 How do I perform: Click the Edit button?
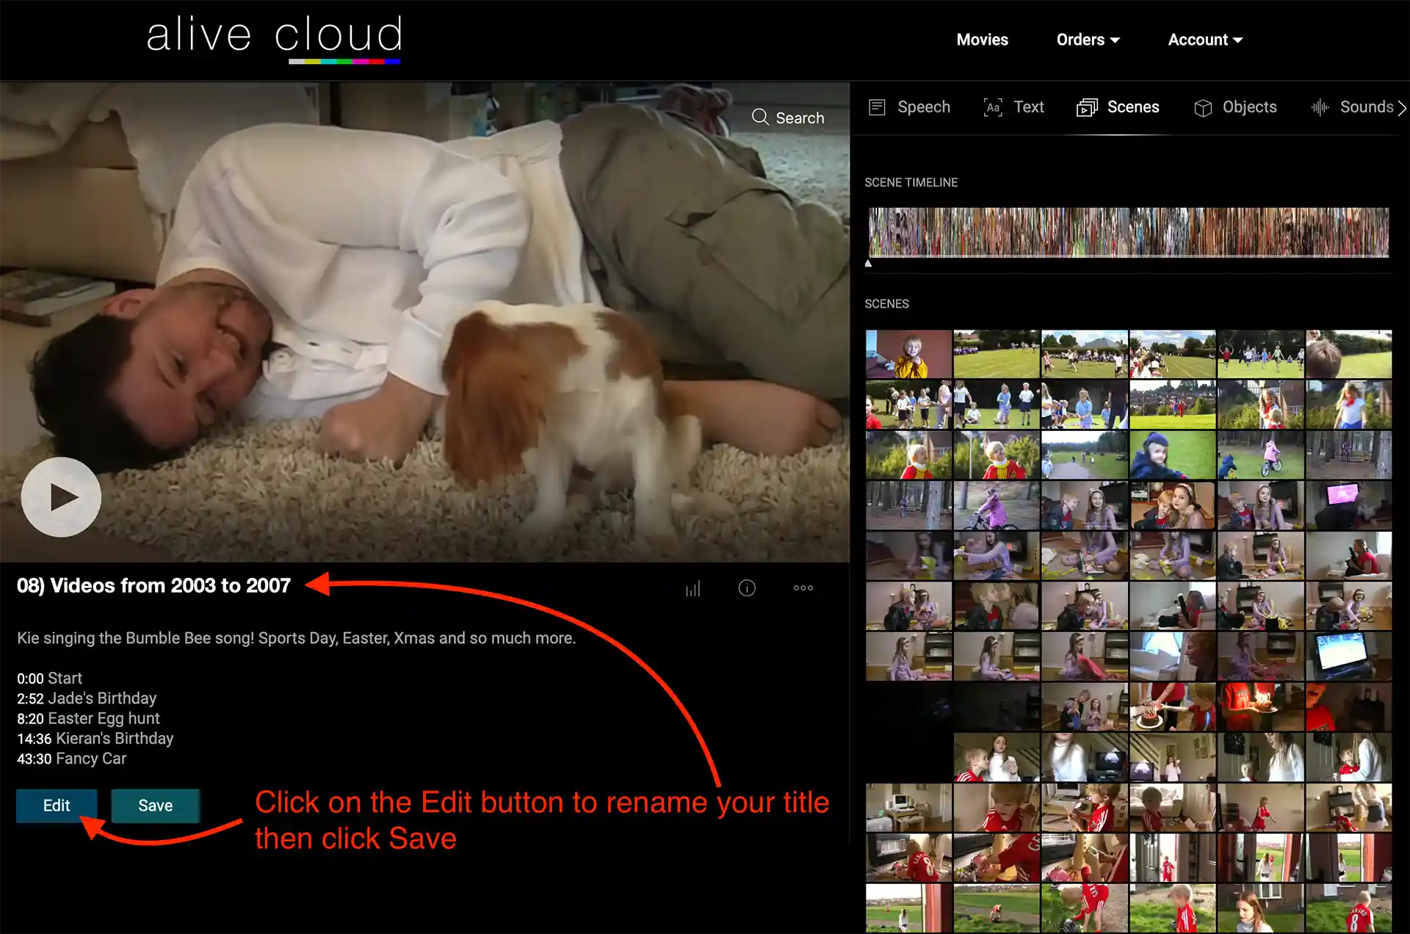(57, 806)
